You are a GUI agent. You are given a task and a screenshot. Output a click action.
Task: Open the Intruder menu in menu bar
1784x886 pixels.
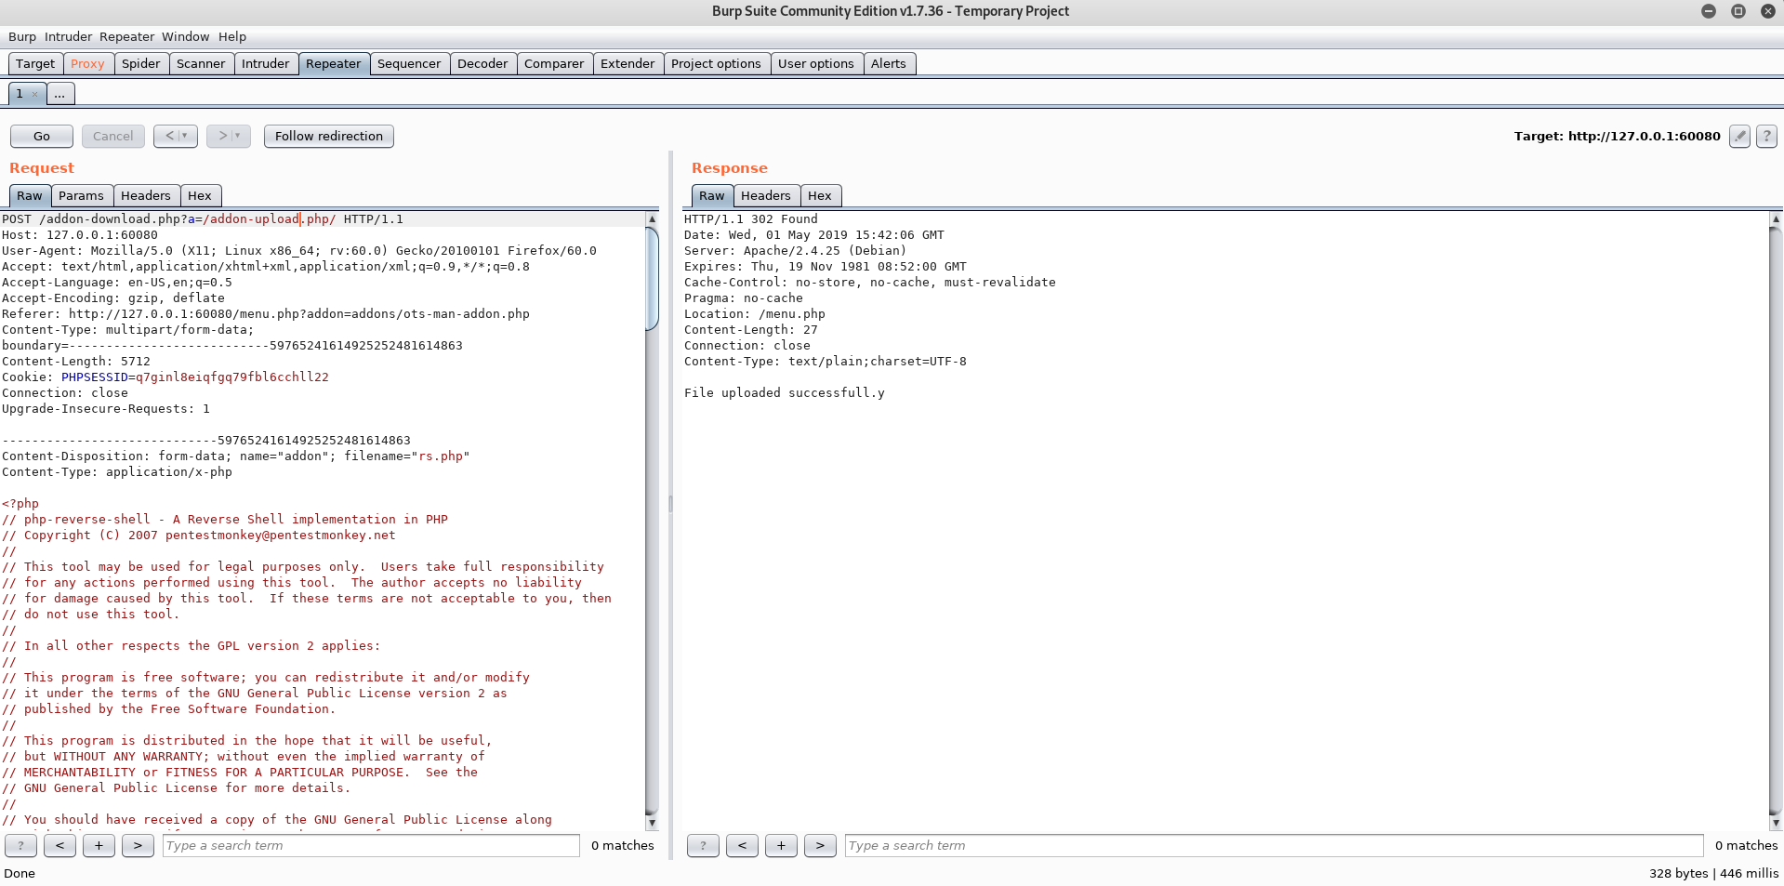click(68, 37)
